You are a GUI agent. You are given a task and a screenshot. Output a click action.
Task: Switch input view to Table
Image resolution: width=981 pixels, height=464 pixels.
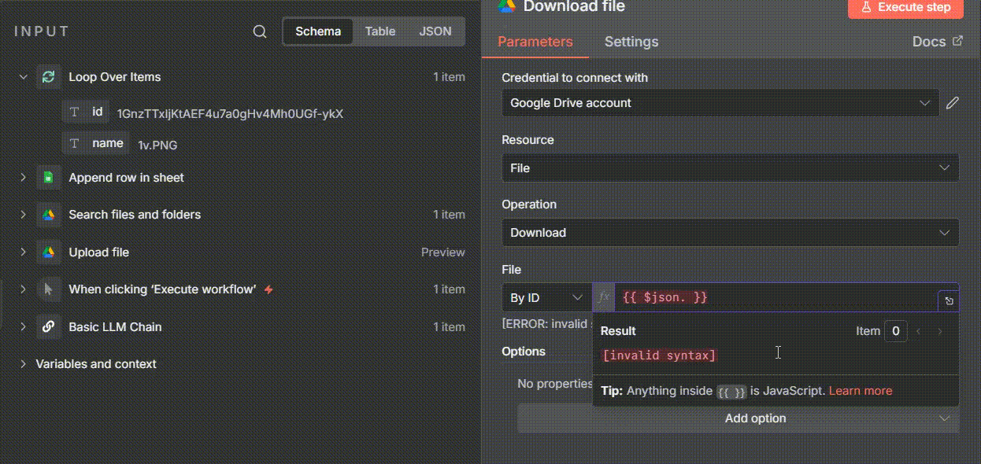(x=379, y=31)
